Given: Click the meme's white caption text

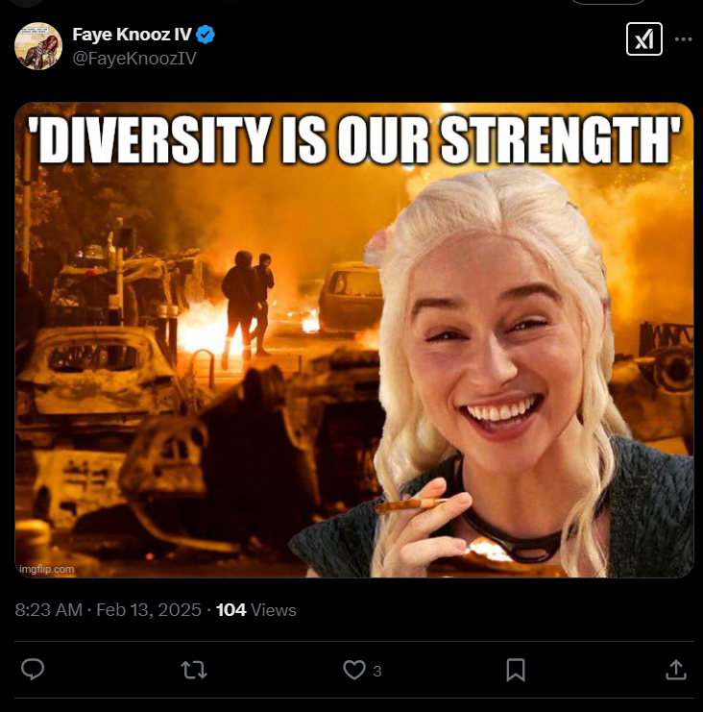Looking at the screenshot, I should coord(354,139).
